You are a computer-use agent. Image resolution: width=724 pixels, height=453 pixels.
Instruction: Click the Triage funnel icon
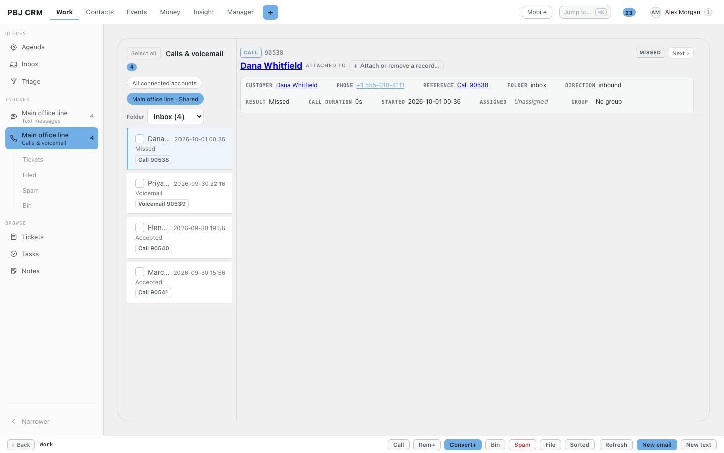pyautogui.click(x=14, y=82)
